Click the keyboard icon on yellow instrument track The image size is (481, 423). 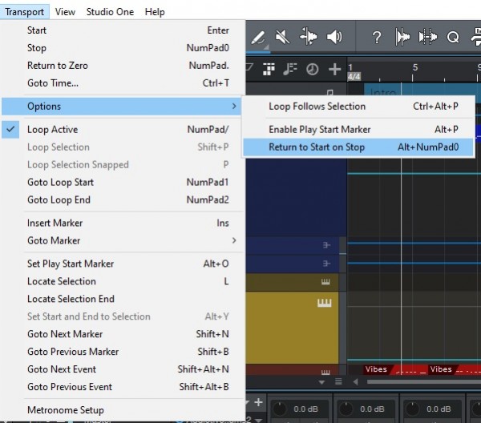click(x=325, y=303)
